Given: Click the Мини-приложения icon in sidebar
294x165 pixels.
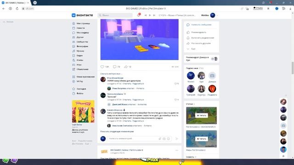Looking at the screenshot, I should pos(73,77).
